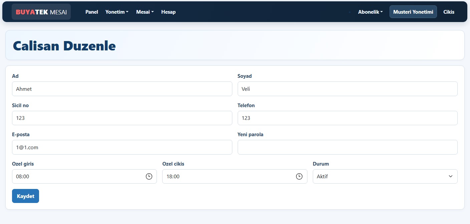
Task: Click the Durum label
Action: click(321, 164)
